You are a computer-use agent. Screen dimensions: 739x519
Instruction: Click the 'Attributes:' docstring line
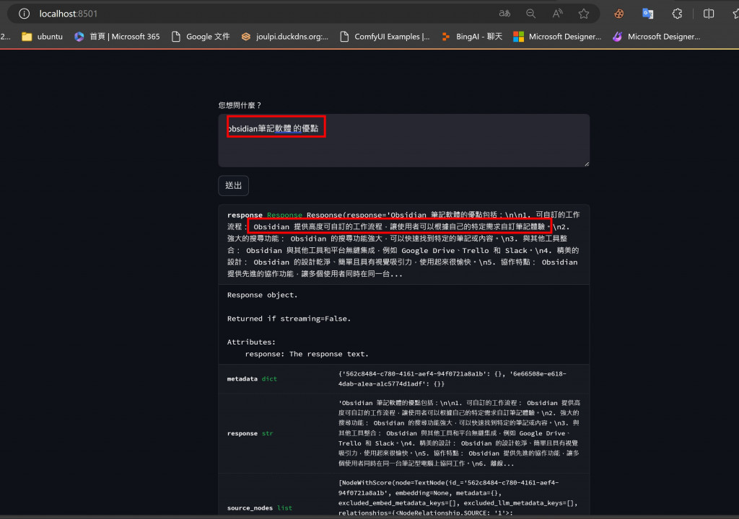(x=251, y=342)
